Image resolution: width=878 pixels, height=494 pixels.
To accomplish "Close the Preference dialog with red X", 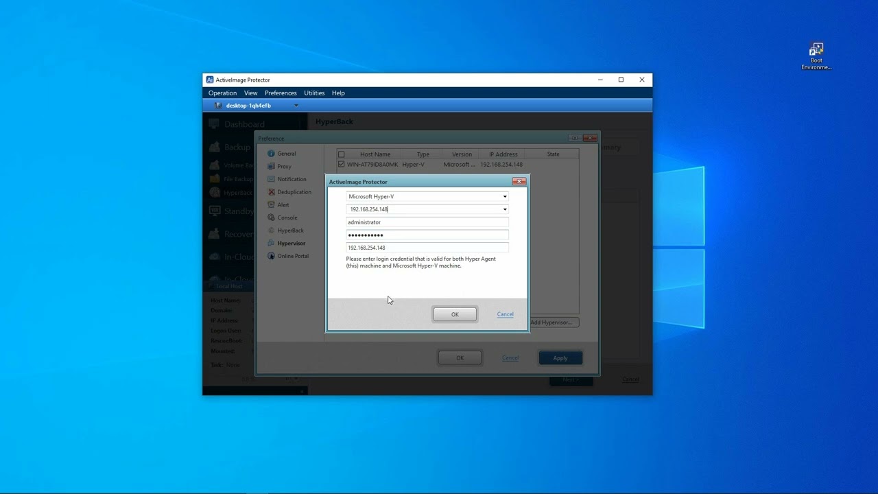I will pos(590,138).
